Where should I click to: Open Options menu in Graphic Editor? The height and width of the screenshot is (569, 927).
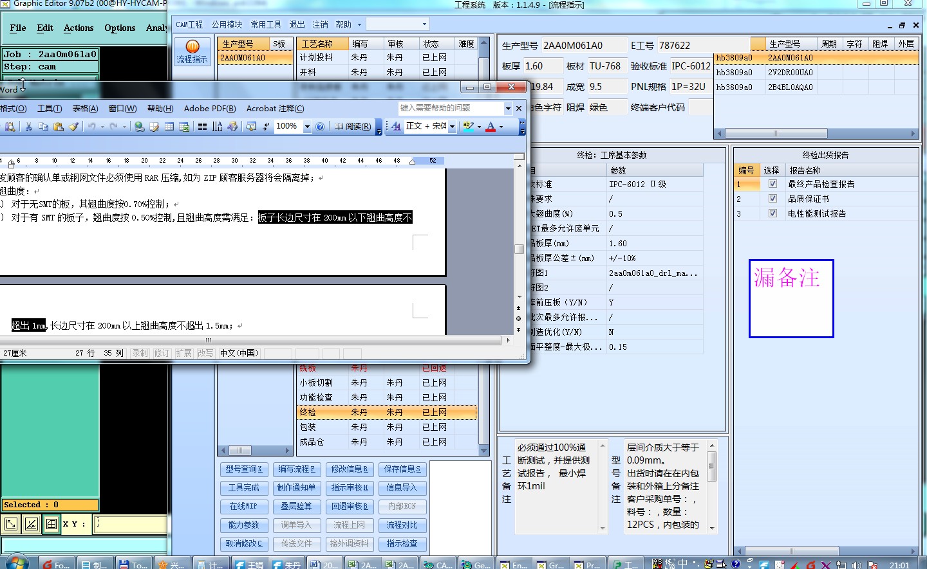point(120,28)
